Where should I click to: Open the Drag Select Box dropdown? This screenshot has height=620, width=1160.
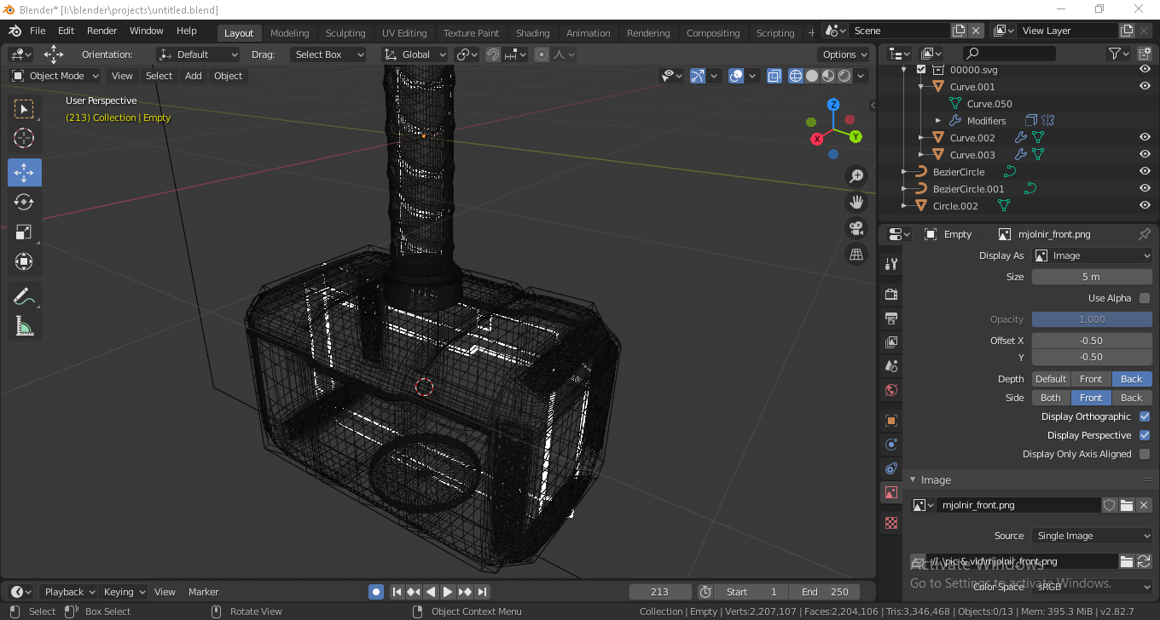point(327,55)
